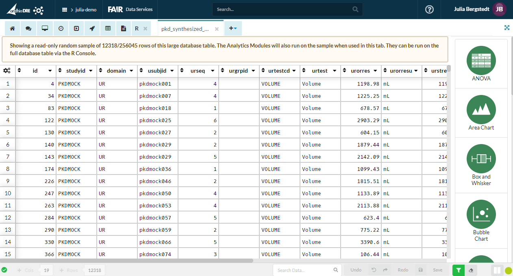Click the monitor display icon
513x276 pixels.
(45, 28)
